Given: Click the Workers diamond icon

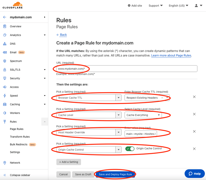Looking at the screenshot, I should 5,113.
